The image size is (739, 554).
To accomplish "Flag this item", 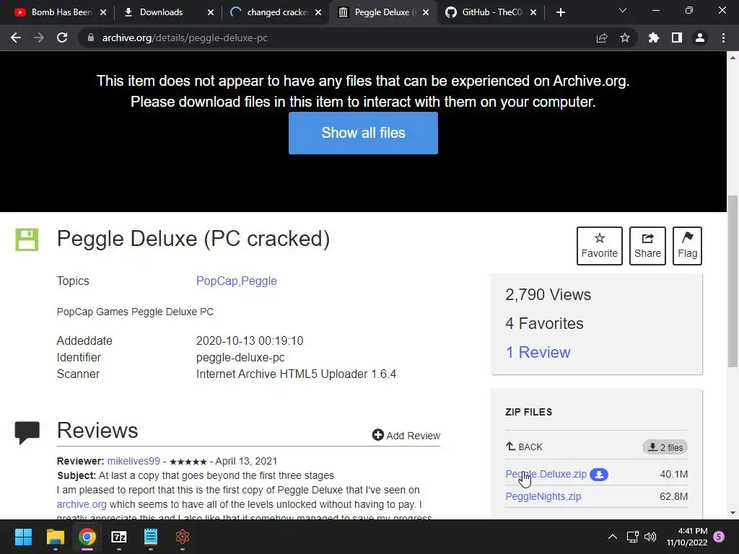I will click(687, 246).
